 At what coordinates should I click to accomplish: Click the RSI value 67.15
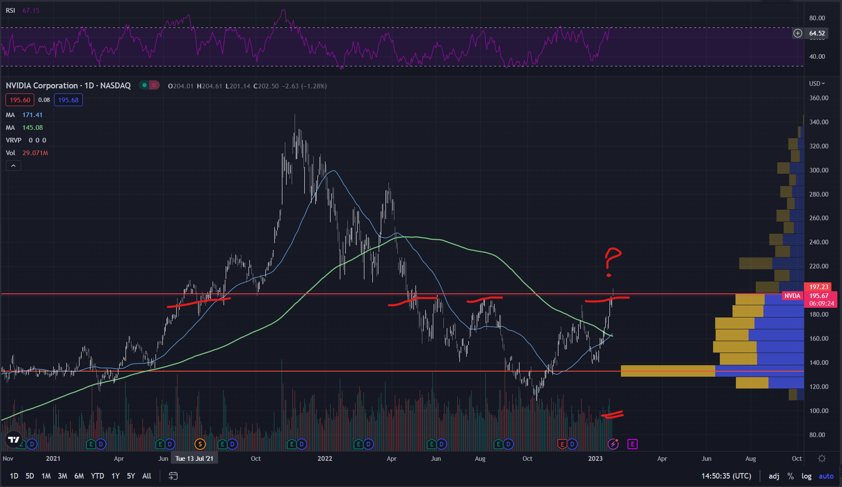31,11
